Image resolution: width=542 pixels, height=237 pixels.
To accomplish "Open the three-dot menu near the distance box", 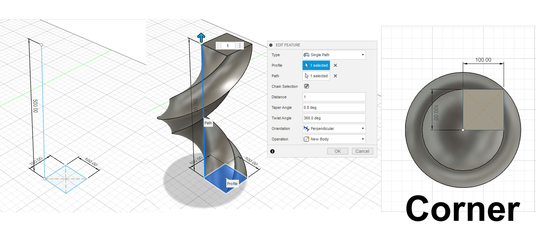I will pos(240,45).
